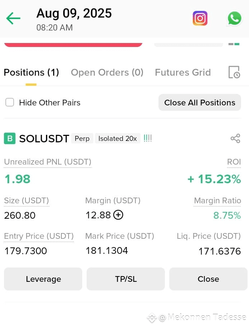Open the order history clock icon

click(234, 72)
